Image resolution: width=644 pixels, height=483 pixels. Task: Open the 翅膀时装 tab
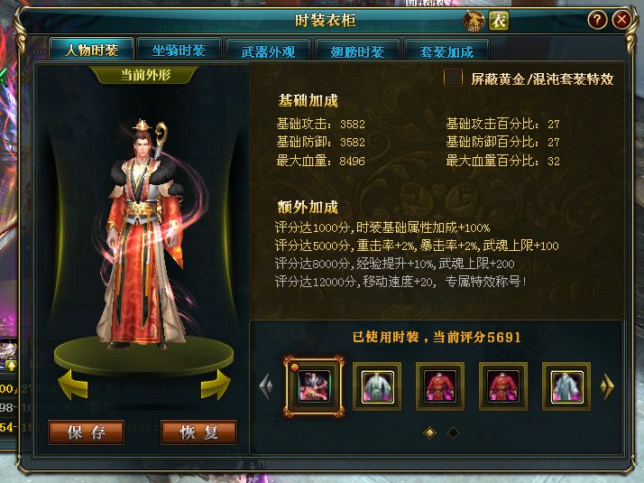coord(357,51)
